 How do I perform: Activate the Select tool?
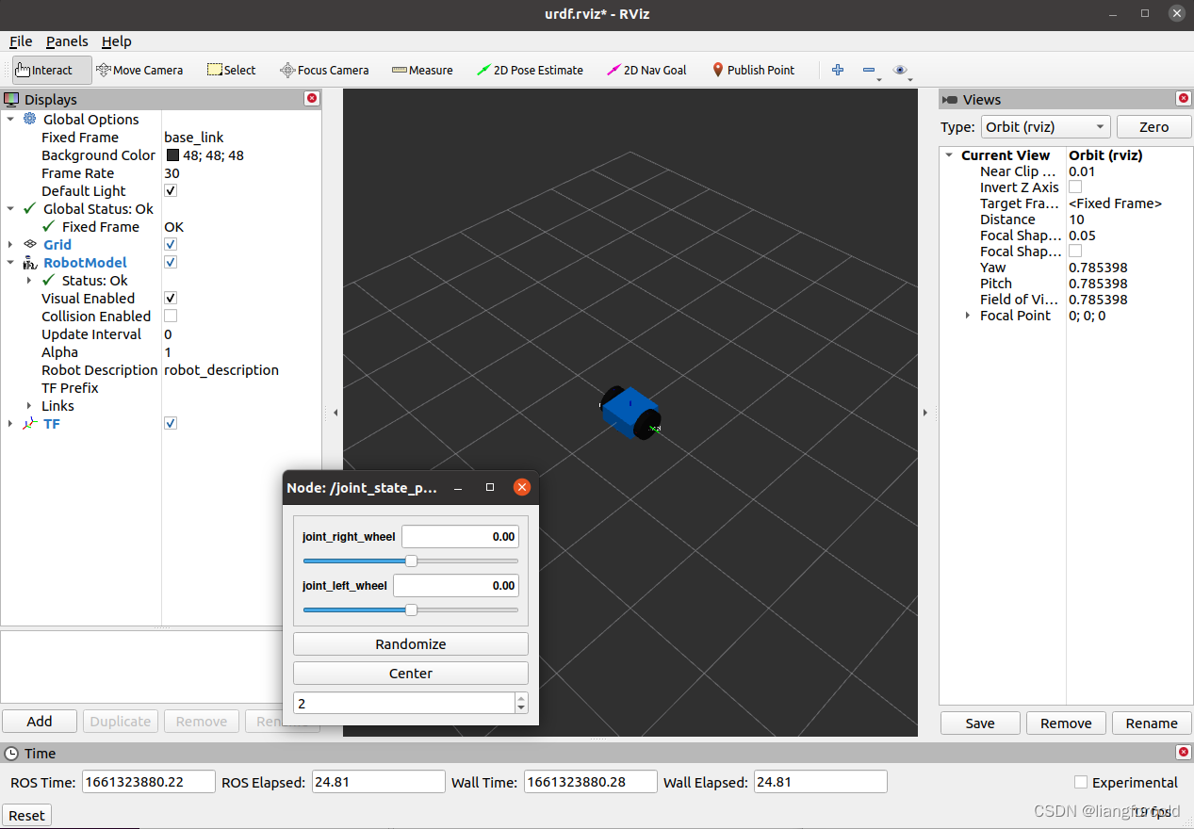pyautogui.click(x=231, y=70)
